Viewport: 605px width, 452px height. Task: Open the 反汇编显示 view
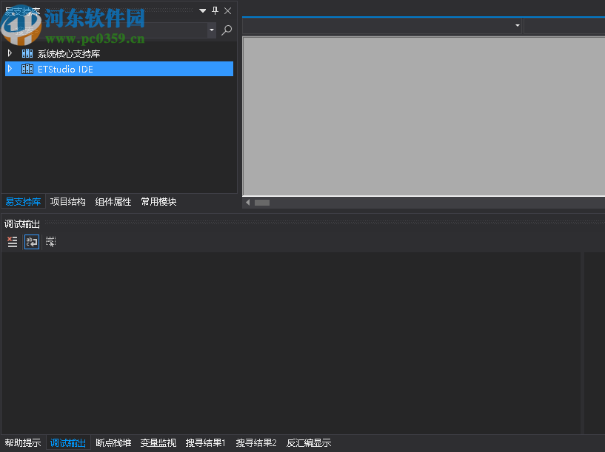point(308,442)
